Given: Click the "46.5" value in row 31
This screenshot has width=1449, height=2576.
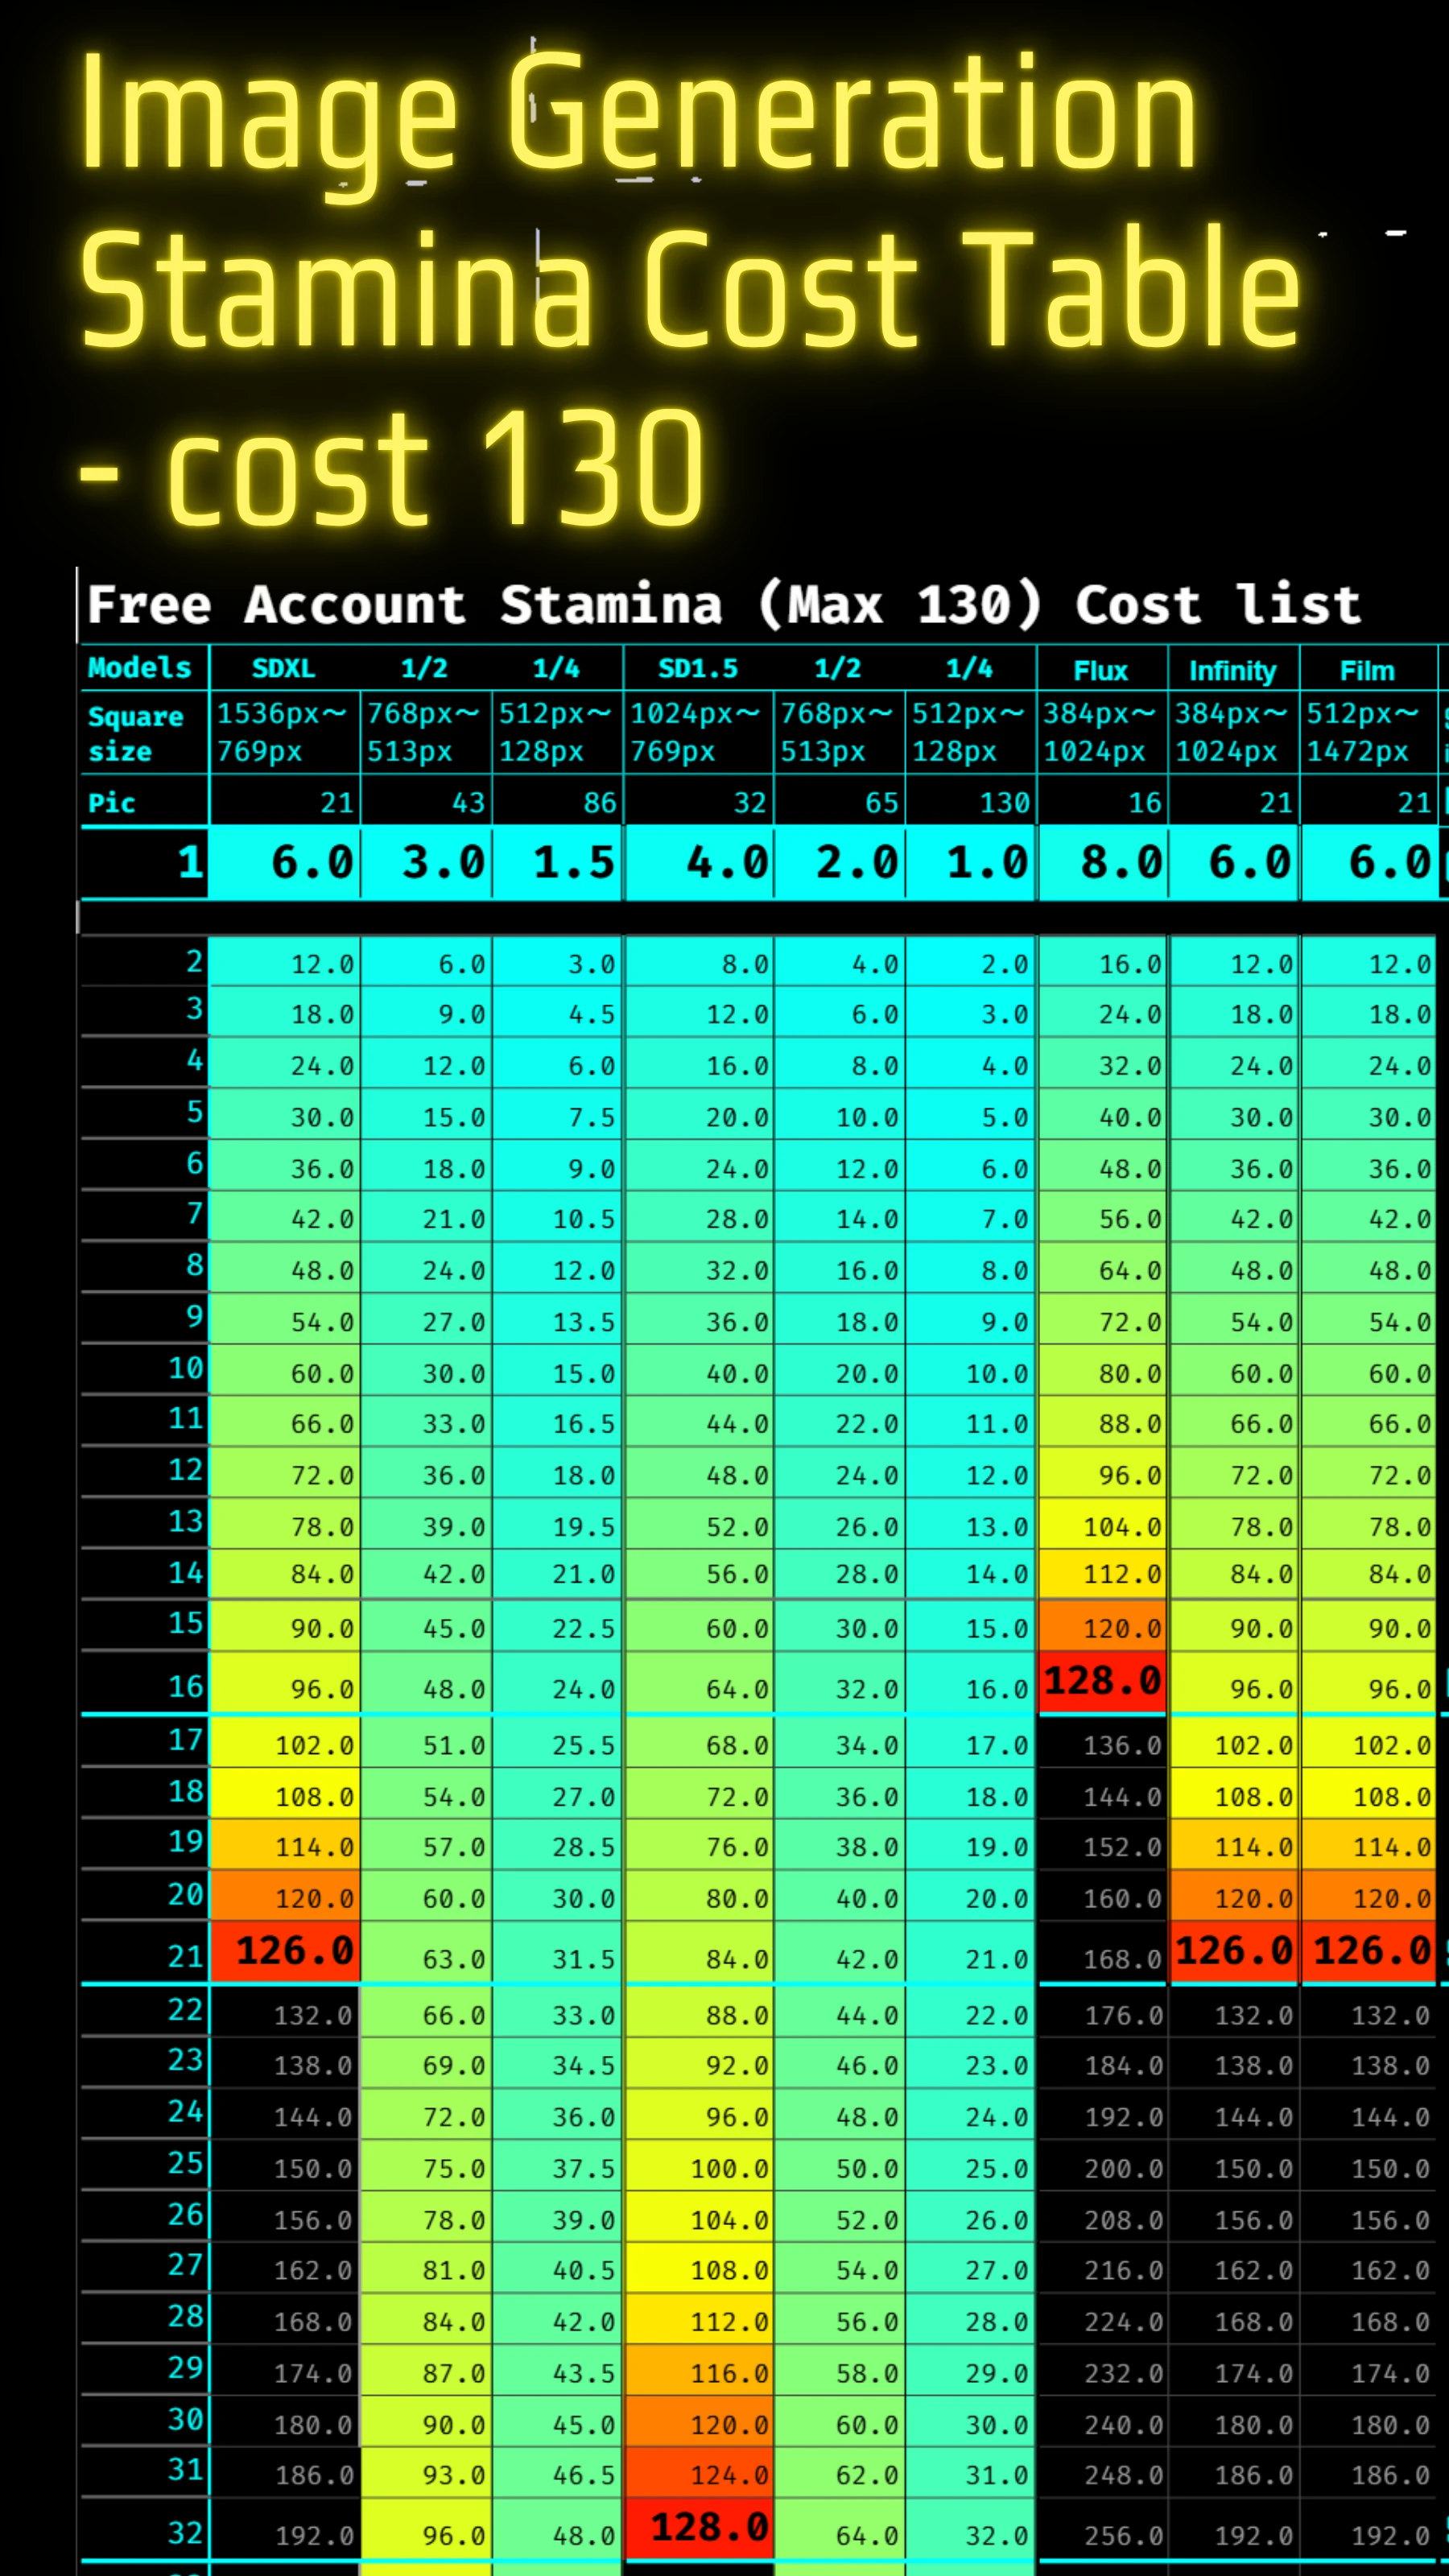Looking at the screenshot, I should 584,2475.
